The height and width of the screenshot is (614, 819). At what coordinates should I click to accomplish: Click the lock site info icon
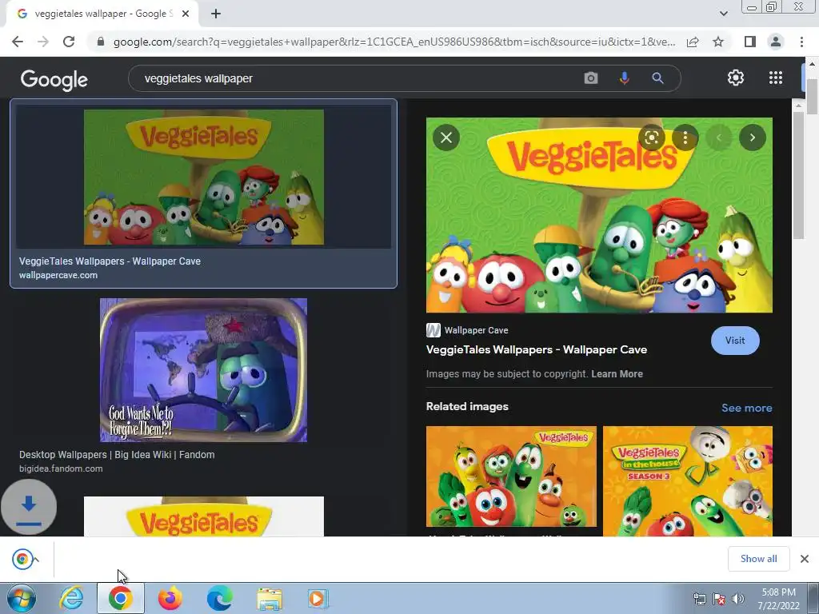click(101, 42)
